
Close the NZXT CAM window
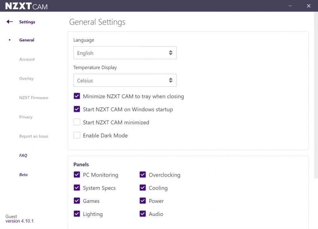pyautogui.click(x=308, y=6)
